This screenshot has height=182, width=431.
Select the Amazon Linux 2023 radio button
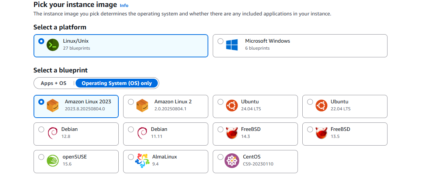[41, 102]
